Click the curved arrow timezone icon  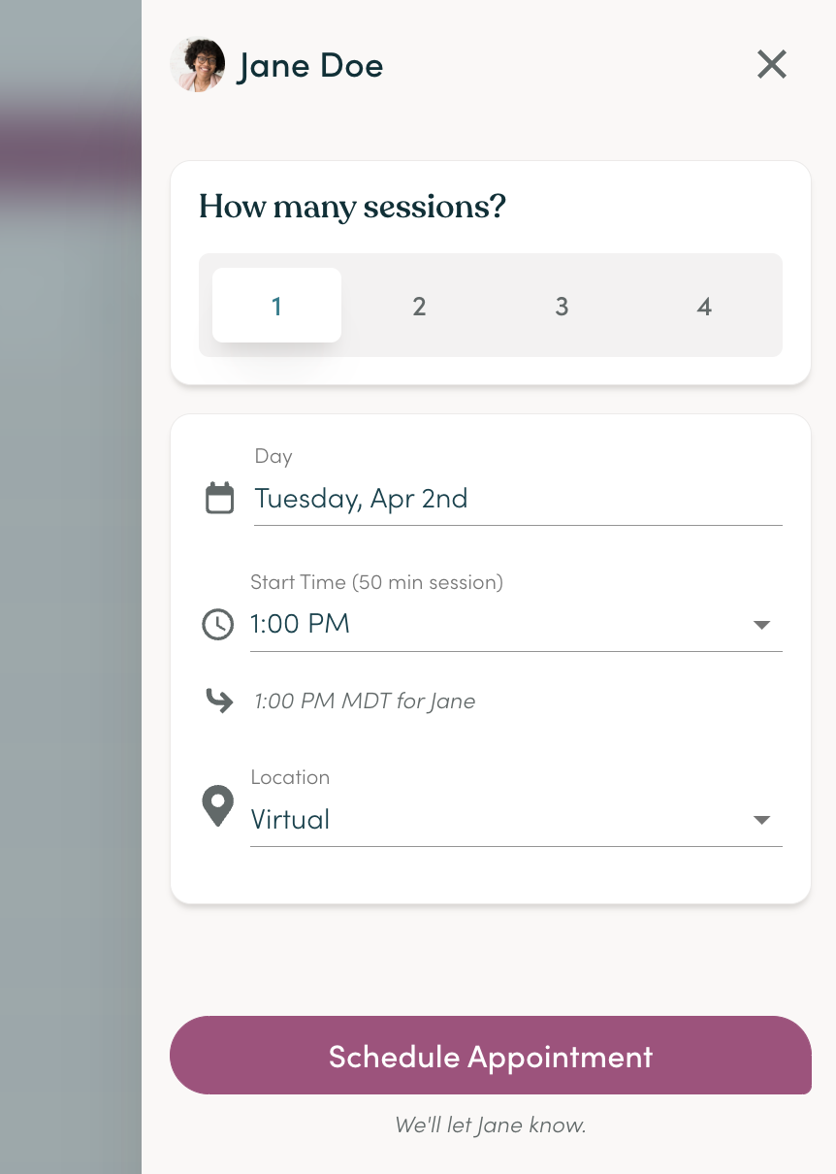click(219, 701)
